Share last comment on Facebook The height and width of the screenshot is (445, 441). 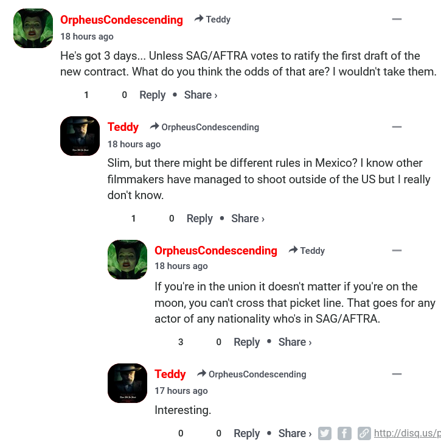tap(344, 433)
